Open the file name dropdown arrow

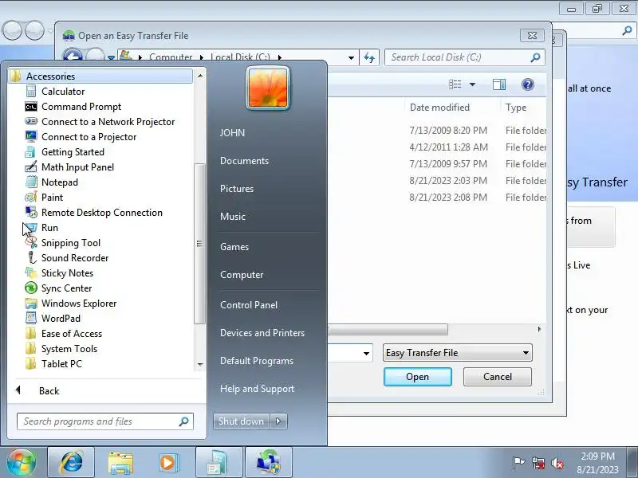pos(366,353)
